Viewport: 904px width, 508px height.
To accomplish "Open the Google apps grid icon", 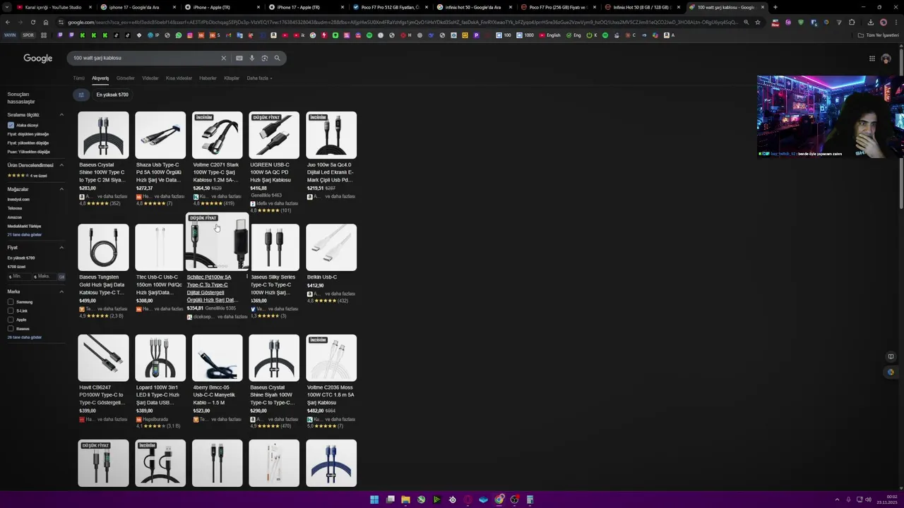I will [872, 59].
